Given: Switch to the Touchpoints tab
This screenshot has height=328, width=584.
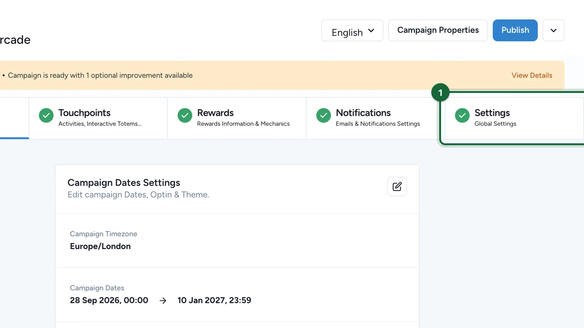Looking at the screenshot, I should (98, 118).
